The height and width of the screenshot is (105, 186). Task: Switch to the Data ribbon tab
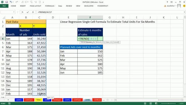[x=60, y=6]
